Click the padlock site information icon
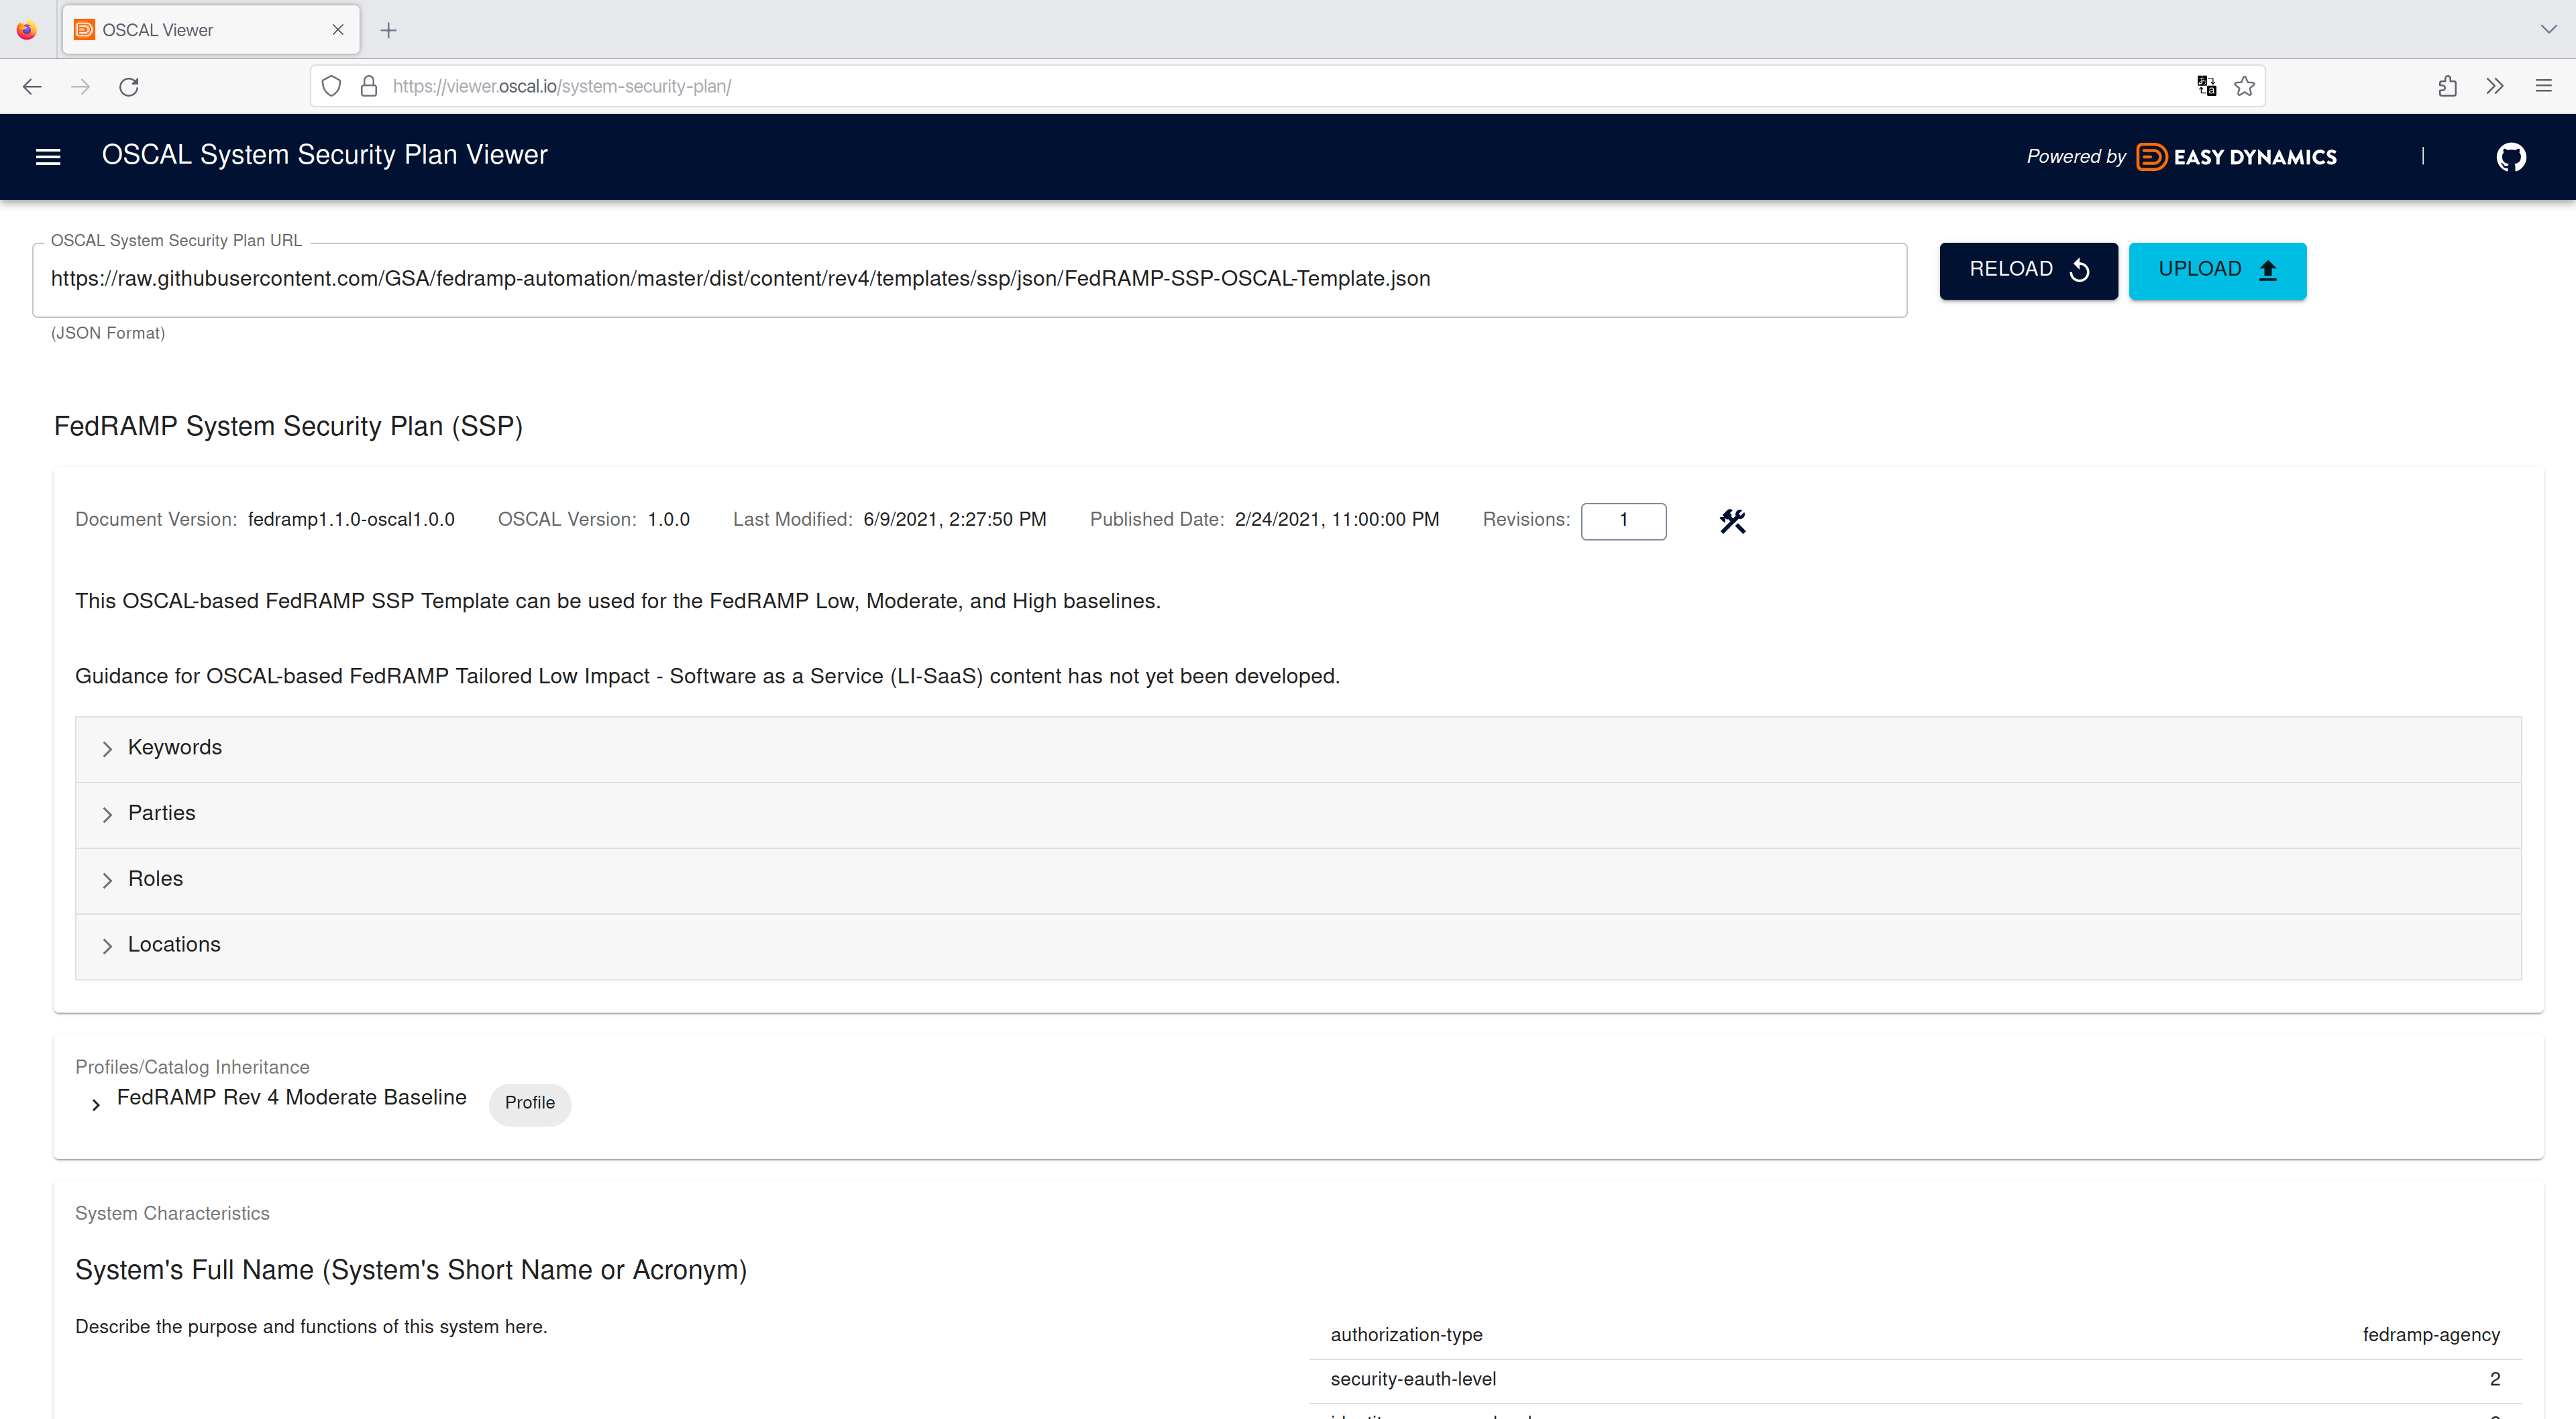Screen dimensions: 2576x1419 pos(368,86)
